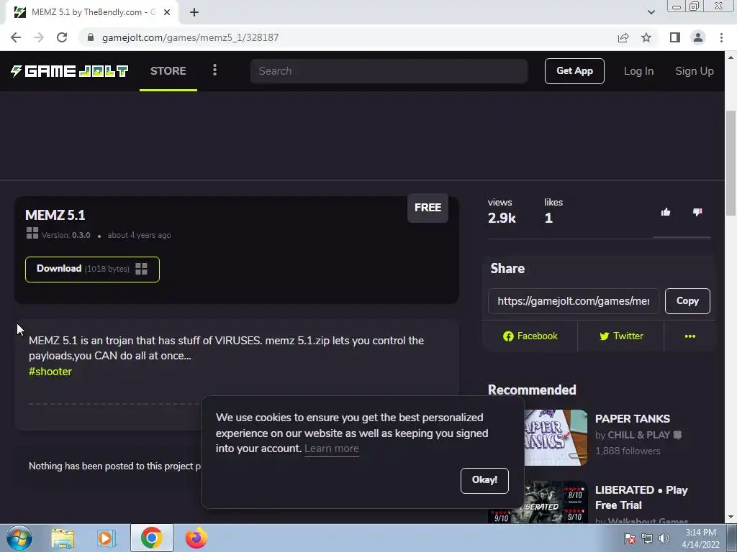The width and height of the screenshot is (737, 552).
Task: Open Game Jolt's more options menu
Action: coord(214,70)
